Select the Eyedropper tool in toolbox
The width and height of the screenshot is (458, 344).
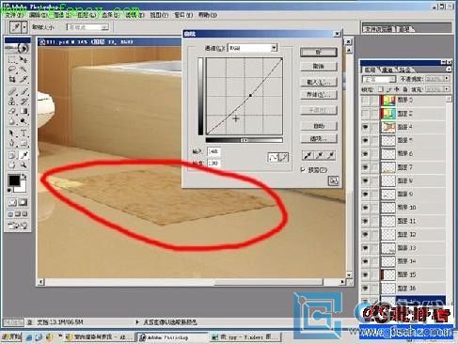[x=24, y=155]
